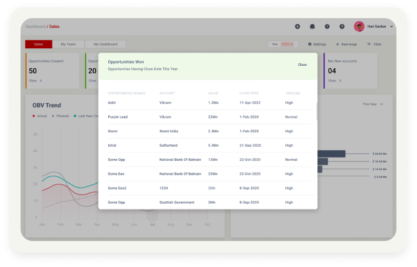Click the alert exclamation icon
Screen dimensions: 417x267
[x=327, y=27]
